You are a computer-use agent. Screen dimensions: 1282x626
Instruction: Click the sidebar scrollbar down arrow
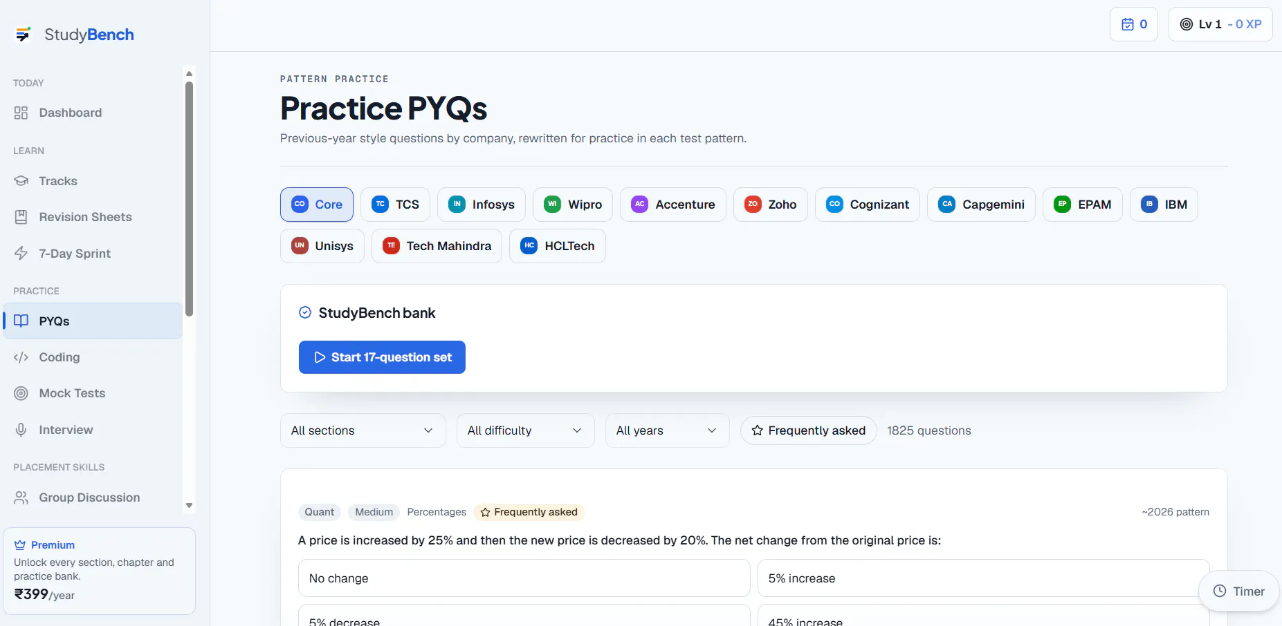point(189,506)
